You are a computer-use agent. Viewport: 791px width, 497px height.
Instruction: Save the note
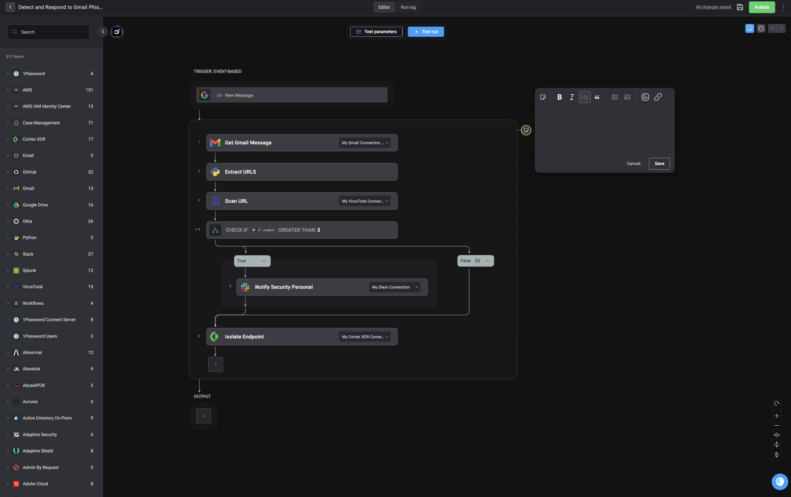(x=660, y=164)
